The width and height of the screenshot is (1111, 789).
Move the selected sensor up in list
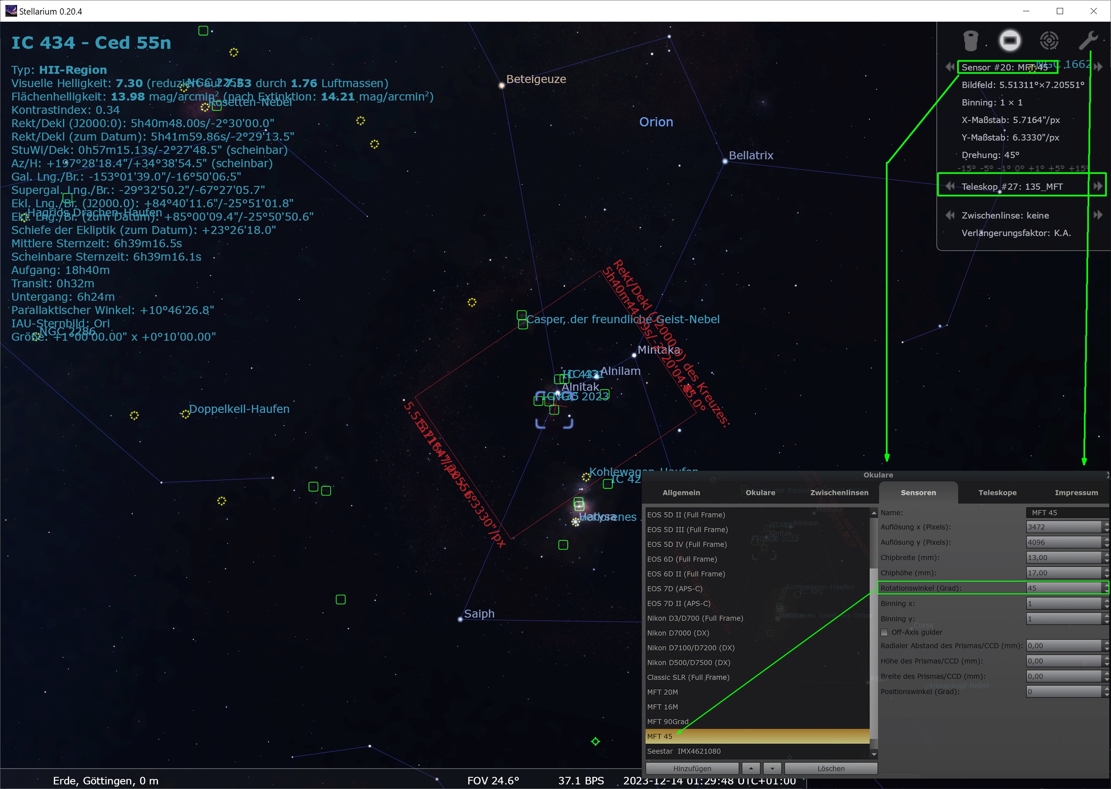pos(751,768)
